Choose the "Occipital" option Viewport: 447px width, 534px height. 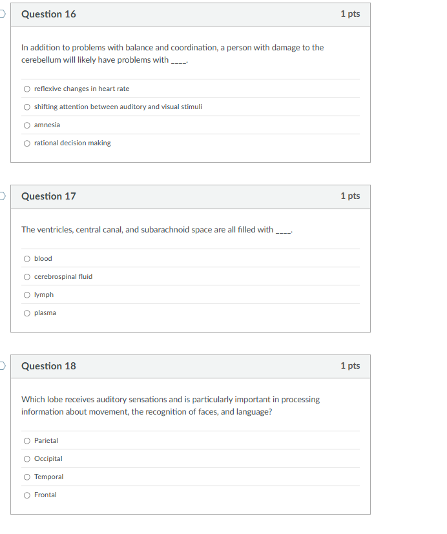(26, 458)
